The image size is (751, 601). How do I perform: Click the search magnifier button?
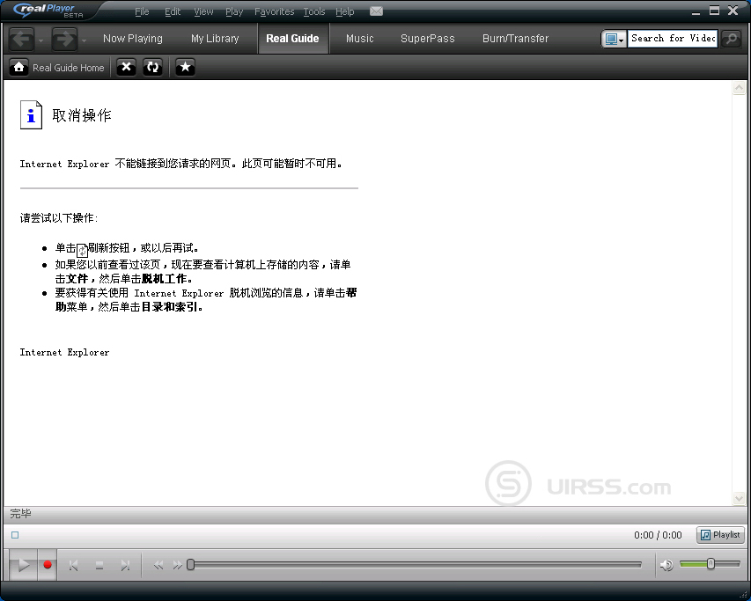click(x=732, y=39)
